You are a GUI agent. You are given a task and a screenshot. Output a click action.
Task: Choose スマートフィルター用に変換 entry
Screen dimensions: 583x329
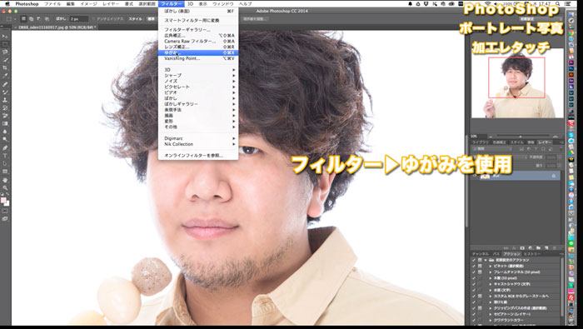[x=198, y=21]
